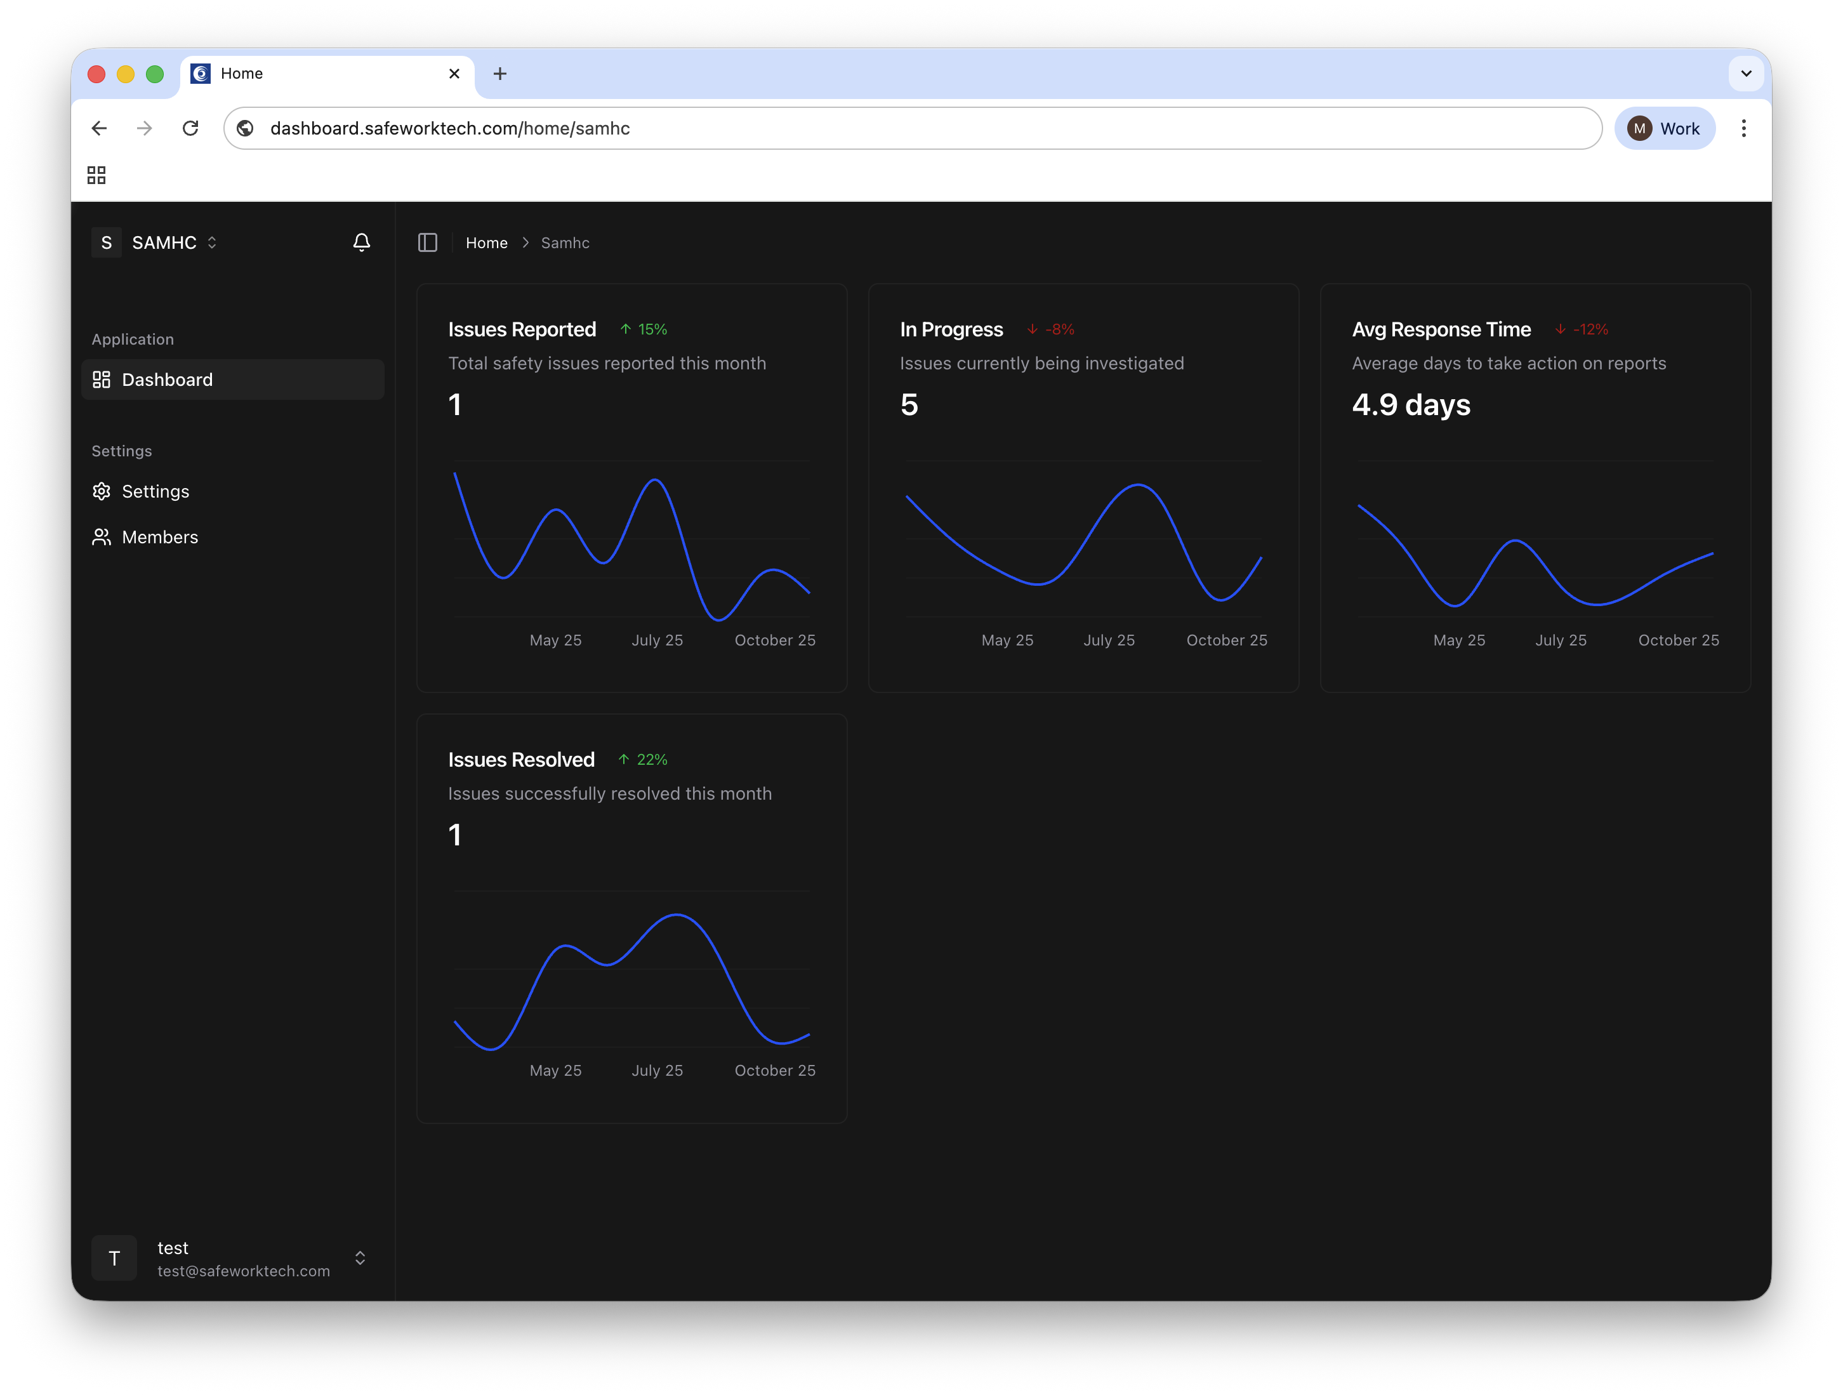This screenshot has width=1843, height=1395.
Task: Toggle the sidebar panel icon
Action: (427, 242)
